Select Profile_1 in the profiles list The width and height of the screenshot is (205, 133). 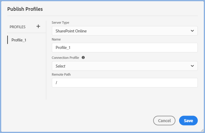pos(19,40)
